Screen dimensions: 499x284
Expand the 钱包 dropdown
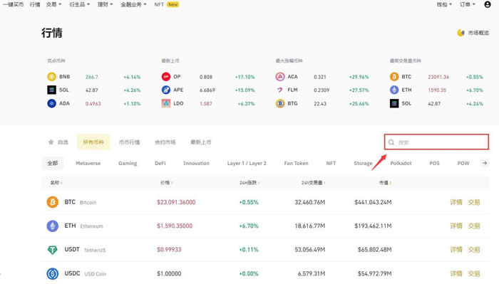[444, 4]
